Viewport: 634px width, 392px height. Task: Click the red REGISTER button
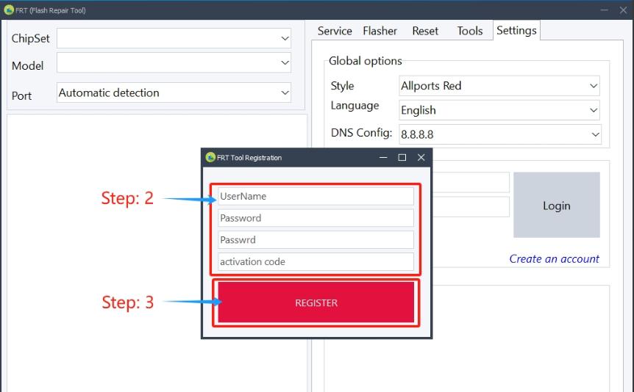click(316, 302)
